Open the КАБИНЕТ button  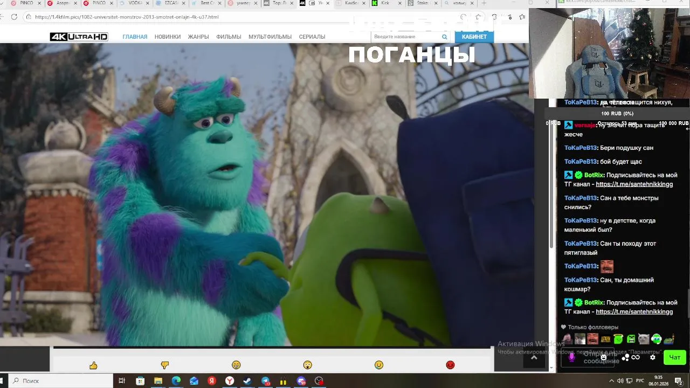click(x=474, y=37)
